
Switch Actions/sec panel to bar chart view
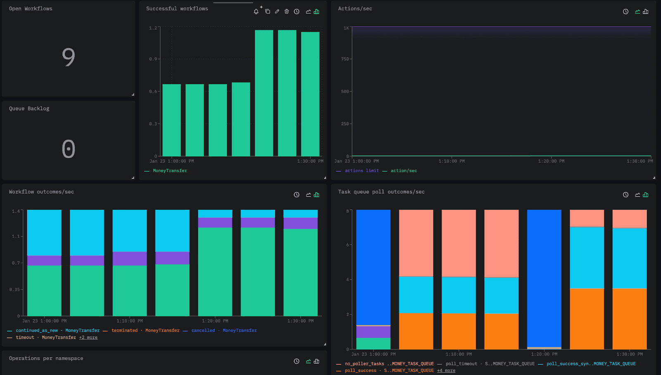(x=645, y=11)
